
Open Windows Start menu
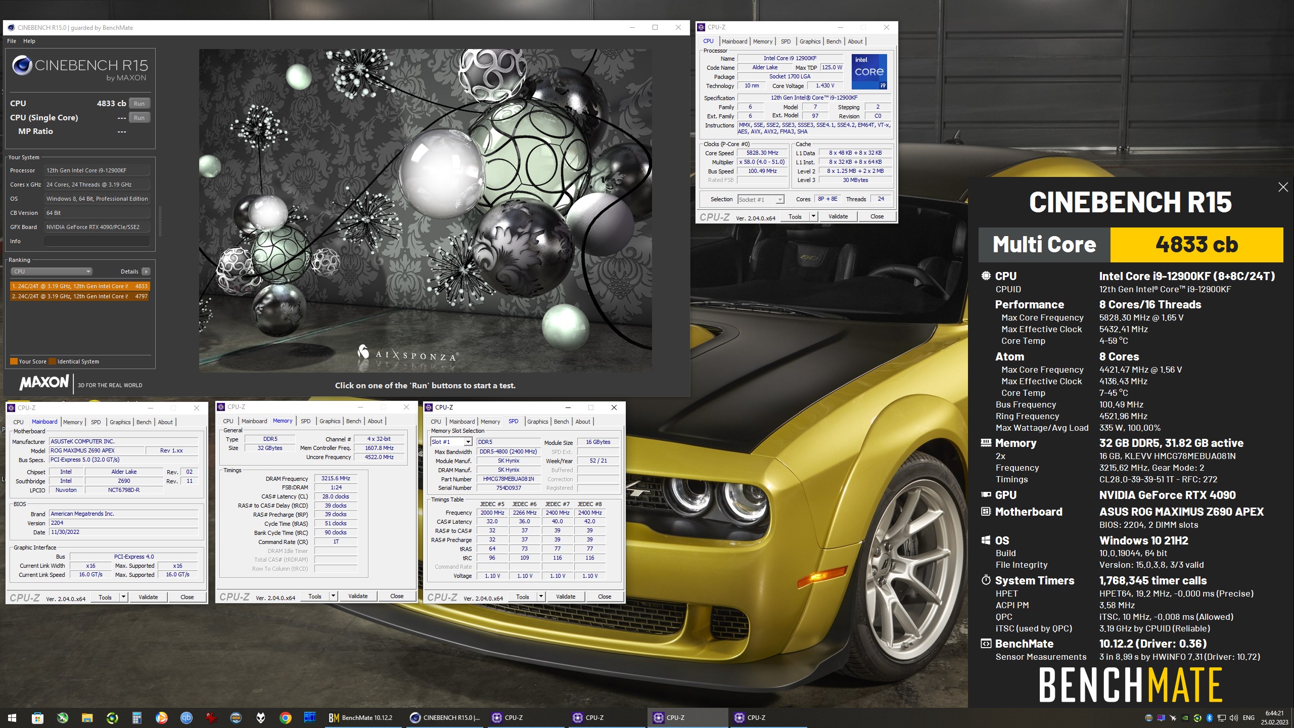(12, 717)
